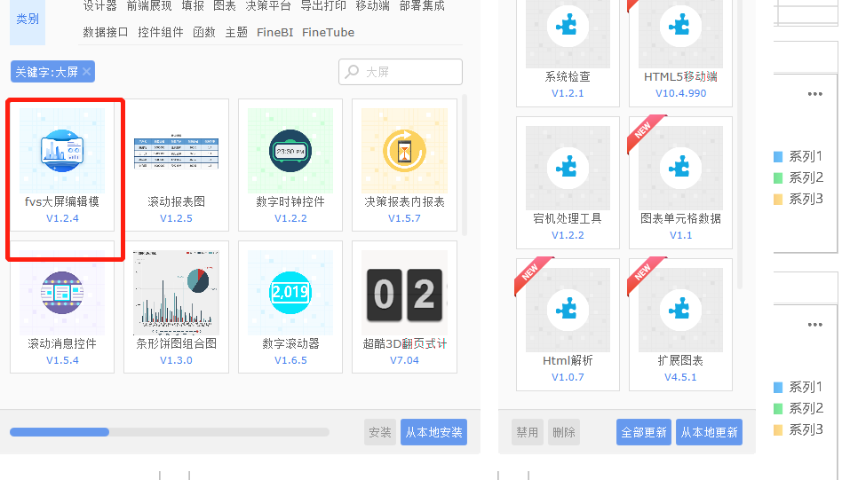Click the 安装 button
This screenshot has height=480, width=842.
point(379,432)
